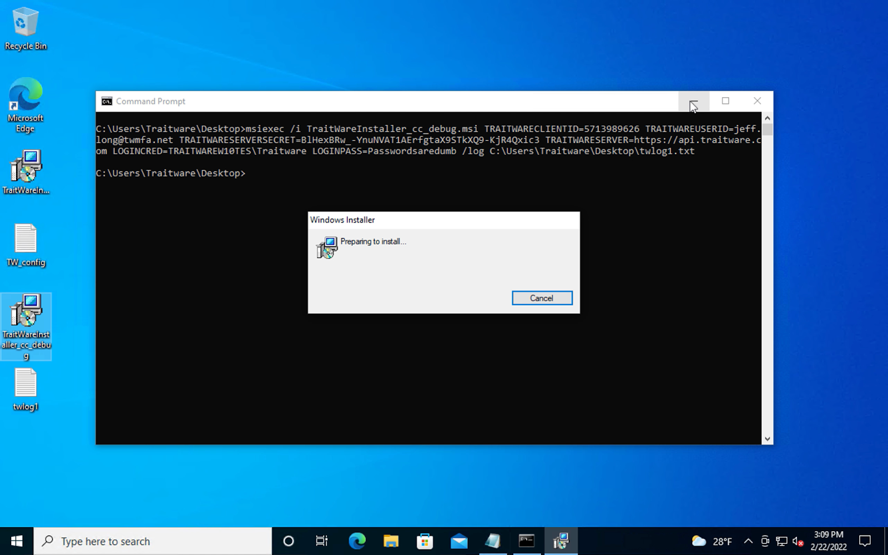Open Cortana from the taskbar
Image resolution: width=888 pixels, height=555 pixels.
point(289,541)
